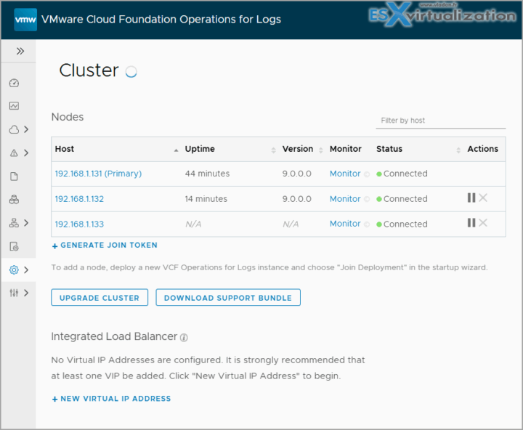Open the page-with-gear icon in sidebar

(14, 246)
